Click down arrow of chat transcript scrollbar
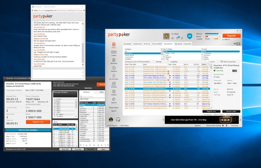261x168 pixels. pos(83,65)
